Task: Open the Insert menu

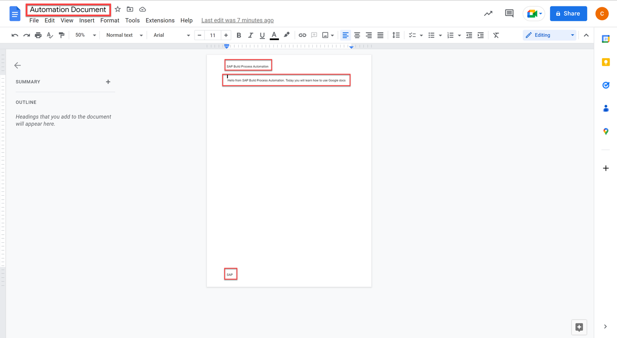Action: pos(87,20)
